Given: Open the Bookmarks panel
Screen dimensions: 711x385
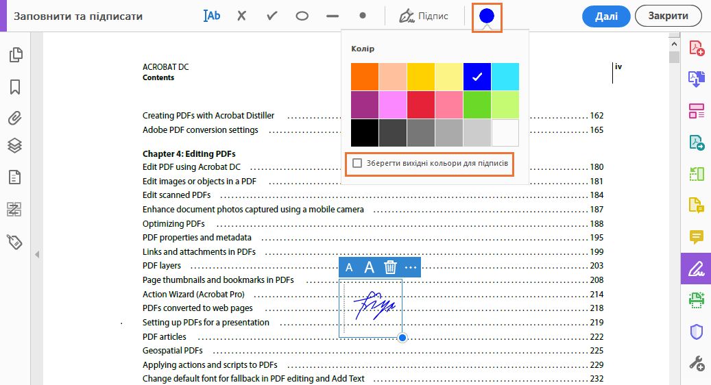Looking at the screenshot, I should 15,87.
